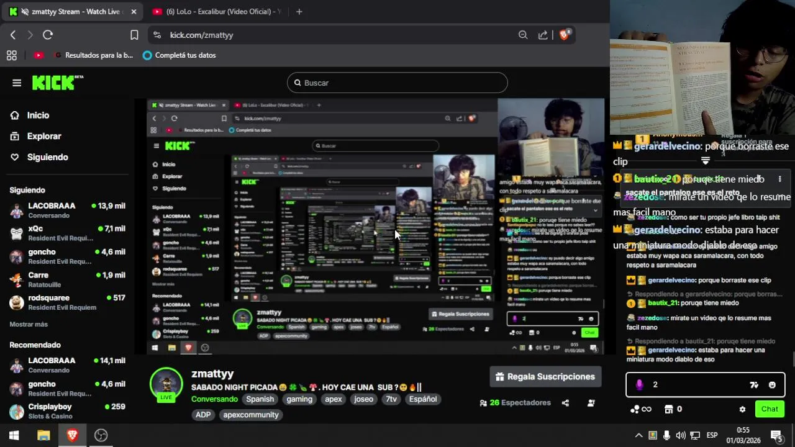Click Brave icon in taskbar

point(72,436)
